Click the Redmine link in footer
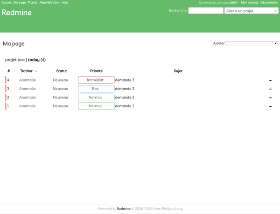 [124, 209]
